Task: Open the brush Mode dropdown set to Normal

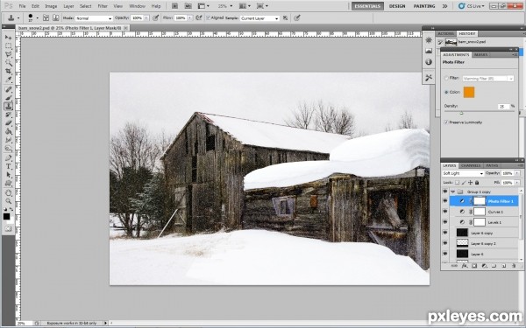Action: (x=94, y=18)
